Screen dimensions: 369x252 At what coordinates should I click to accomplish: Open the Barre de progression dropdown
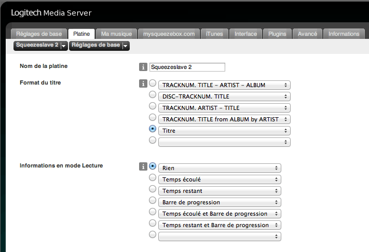pos(220,202)
